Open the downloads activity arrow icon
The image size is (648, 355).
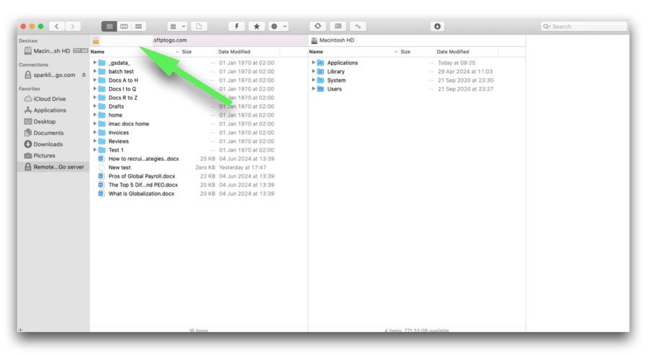[x=437, y=27]
